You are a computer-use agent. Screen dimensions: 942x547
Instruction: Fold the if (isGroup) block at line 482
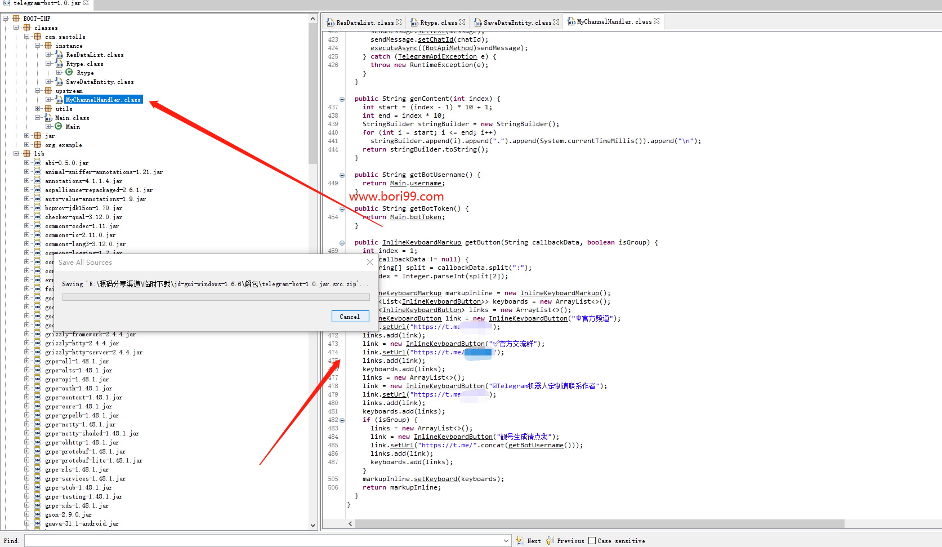pos(342,420)
